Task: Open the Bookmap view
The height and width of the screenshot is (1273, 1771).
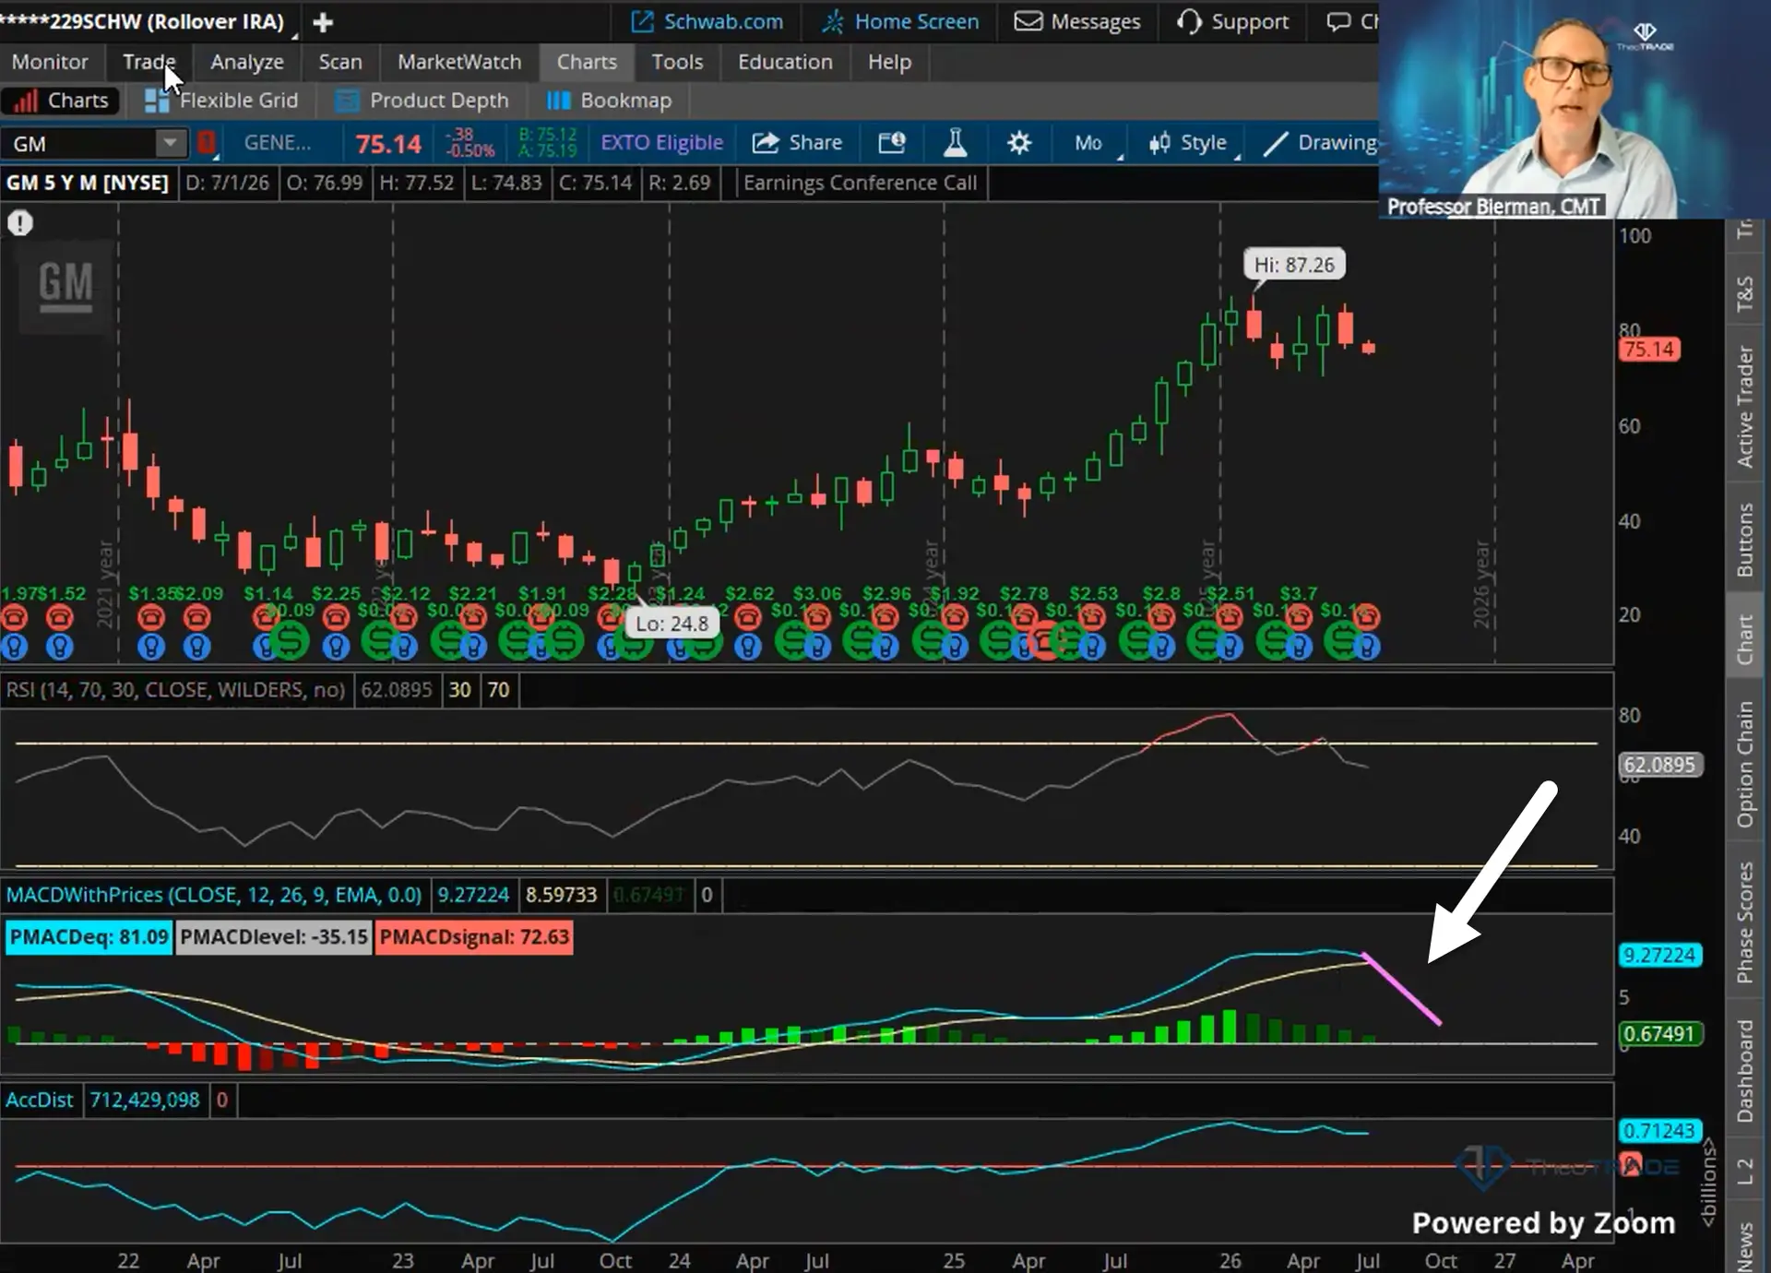Action: tap(609, 101)
